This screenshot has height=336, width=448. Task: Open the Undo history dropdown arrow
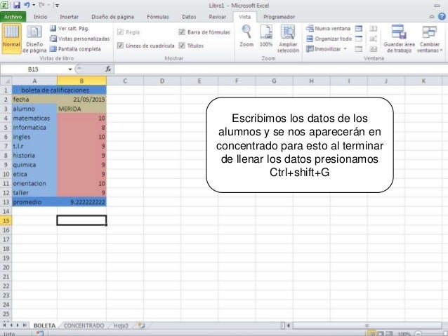34,5
